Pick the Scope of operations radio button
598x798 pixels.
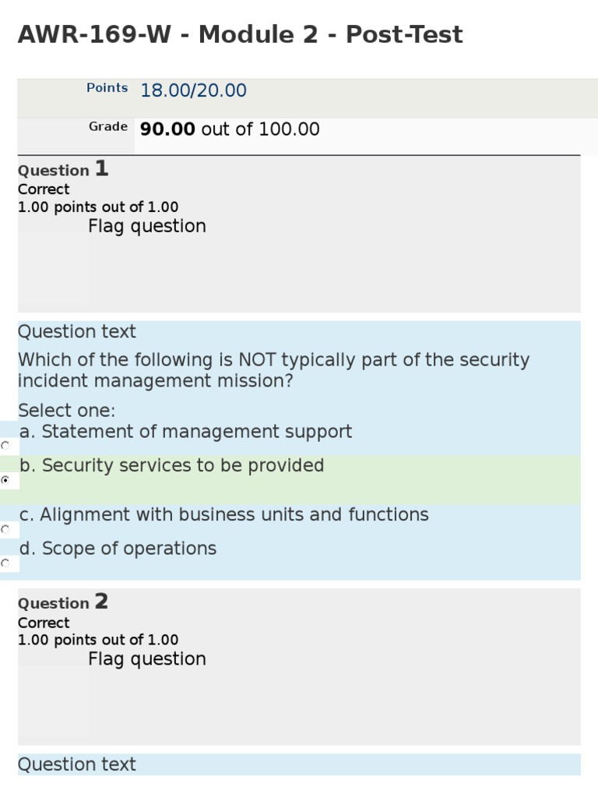6,563
